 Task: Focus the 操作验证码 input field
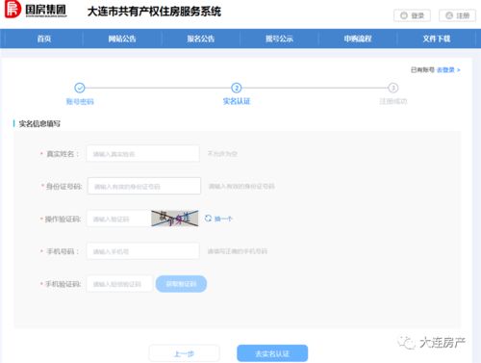118,219
